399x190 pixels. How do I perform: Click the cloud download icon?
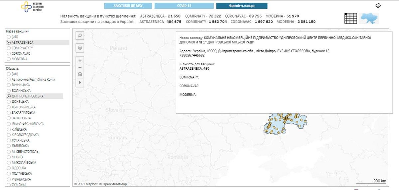[378, 6]
